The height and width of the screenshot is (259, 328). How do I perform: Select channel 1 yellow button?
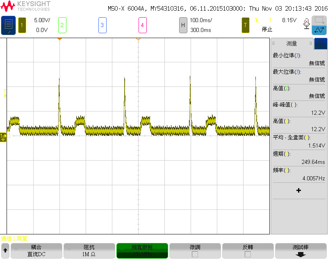click(x=22, y=25)
